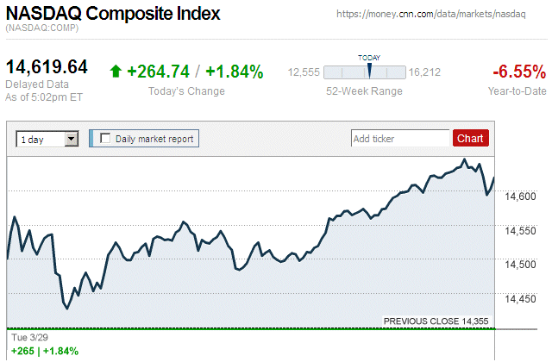Click the 14,619.64 index price

click(x=47, y=67)
